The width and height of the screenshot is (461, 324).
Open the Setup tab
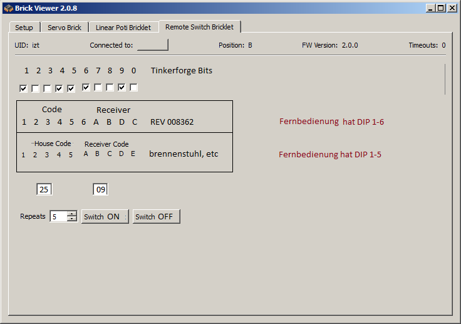tap(24, 28)
